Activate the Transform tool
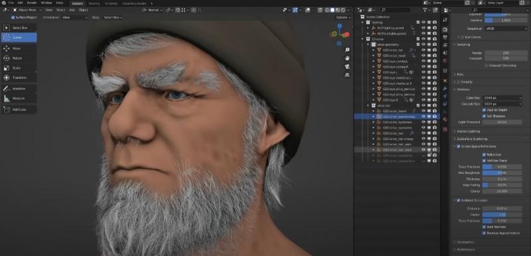Viewport: 531px width, 256px height. (19, 78)
